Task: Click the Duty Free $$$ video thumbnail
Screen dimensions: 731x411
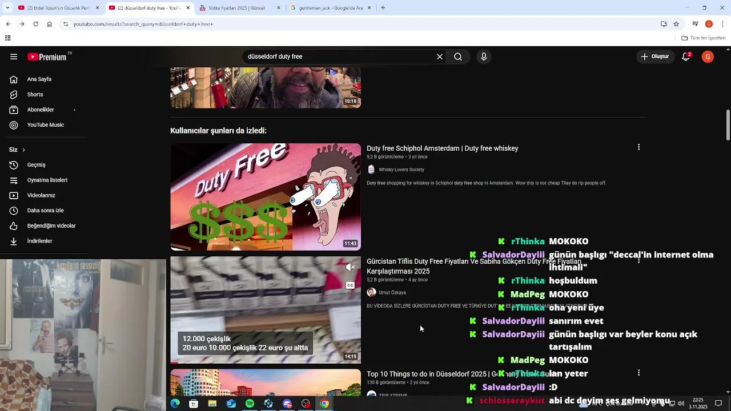Action: (x=266, y=197)
